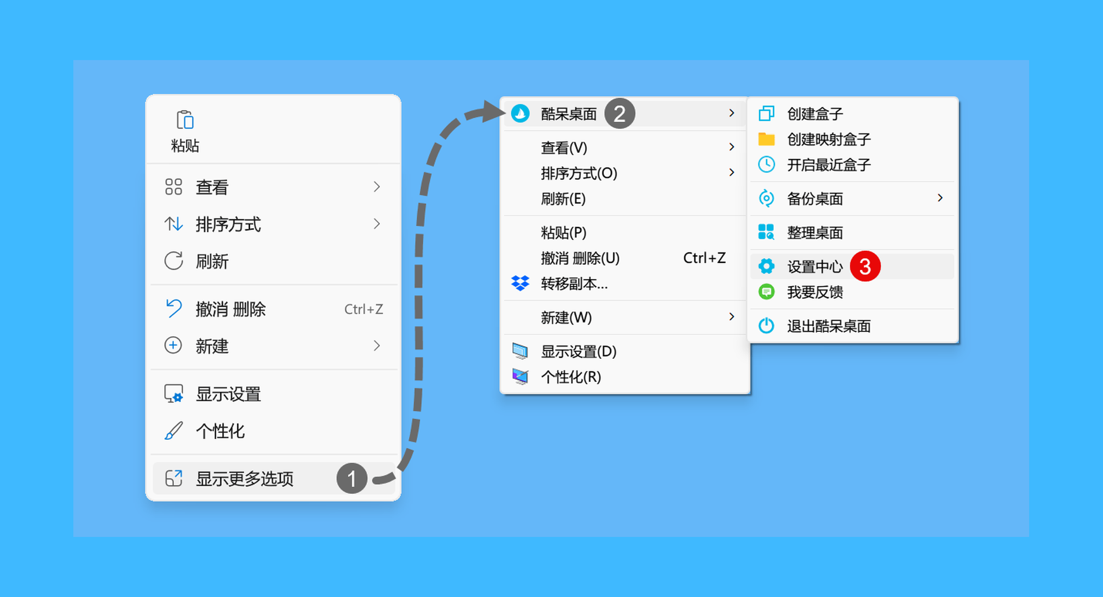Click the Dropbox icon beside 转移副本

pyautogui.click(x=520, y=283)
